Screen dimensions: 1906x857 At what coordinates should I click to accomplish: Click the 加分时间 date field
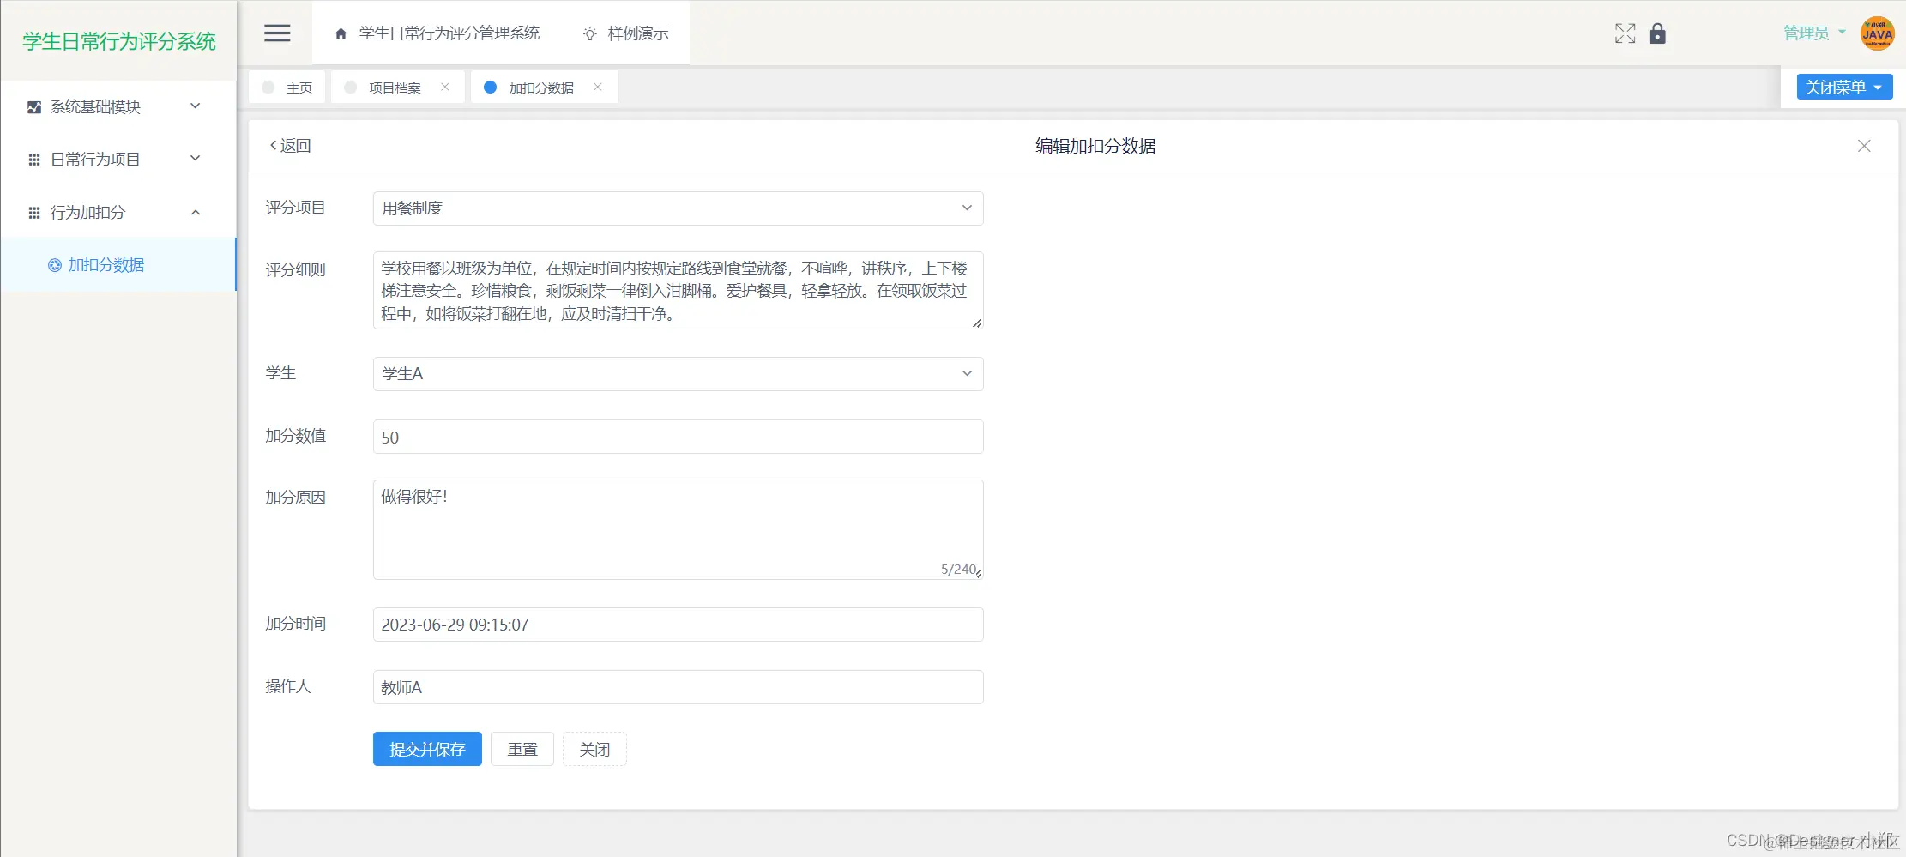(678, 625)
